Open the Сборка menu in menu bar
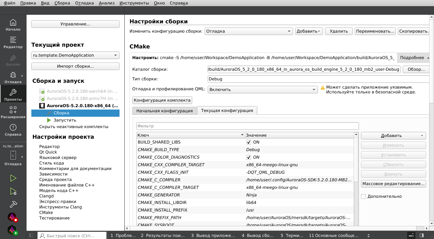The height and width of the screenshot is (239, 434). click(62, 3)
